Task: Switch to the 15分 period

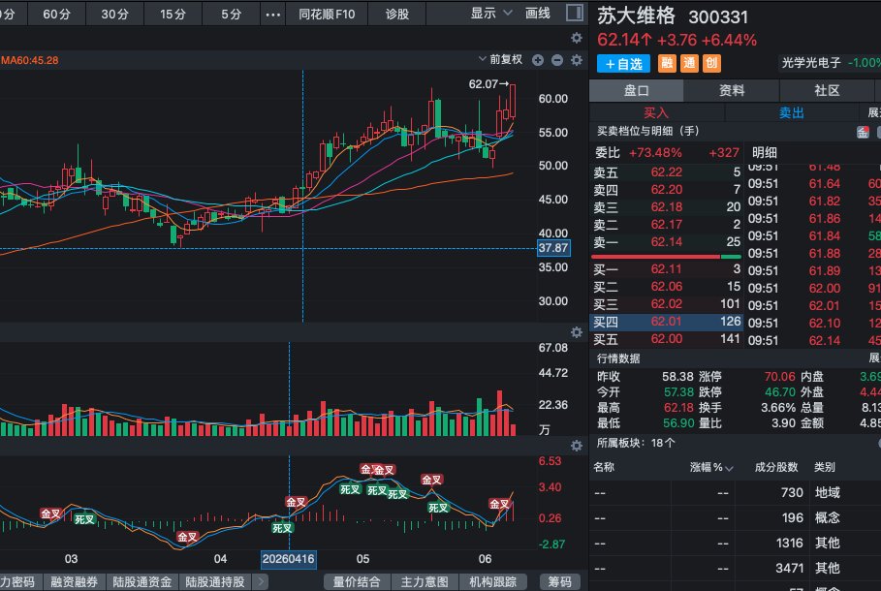Action: point(173,14)
